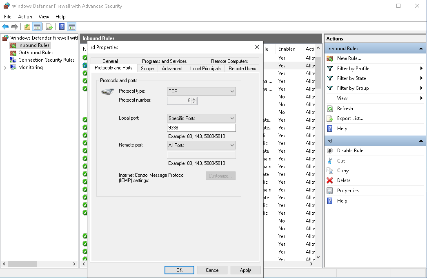Screen dimensions: 427x278
Task: Open Filter by Profile action
Action: [353, 68]
